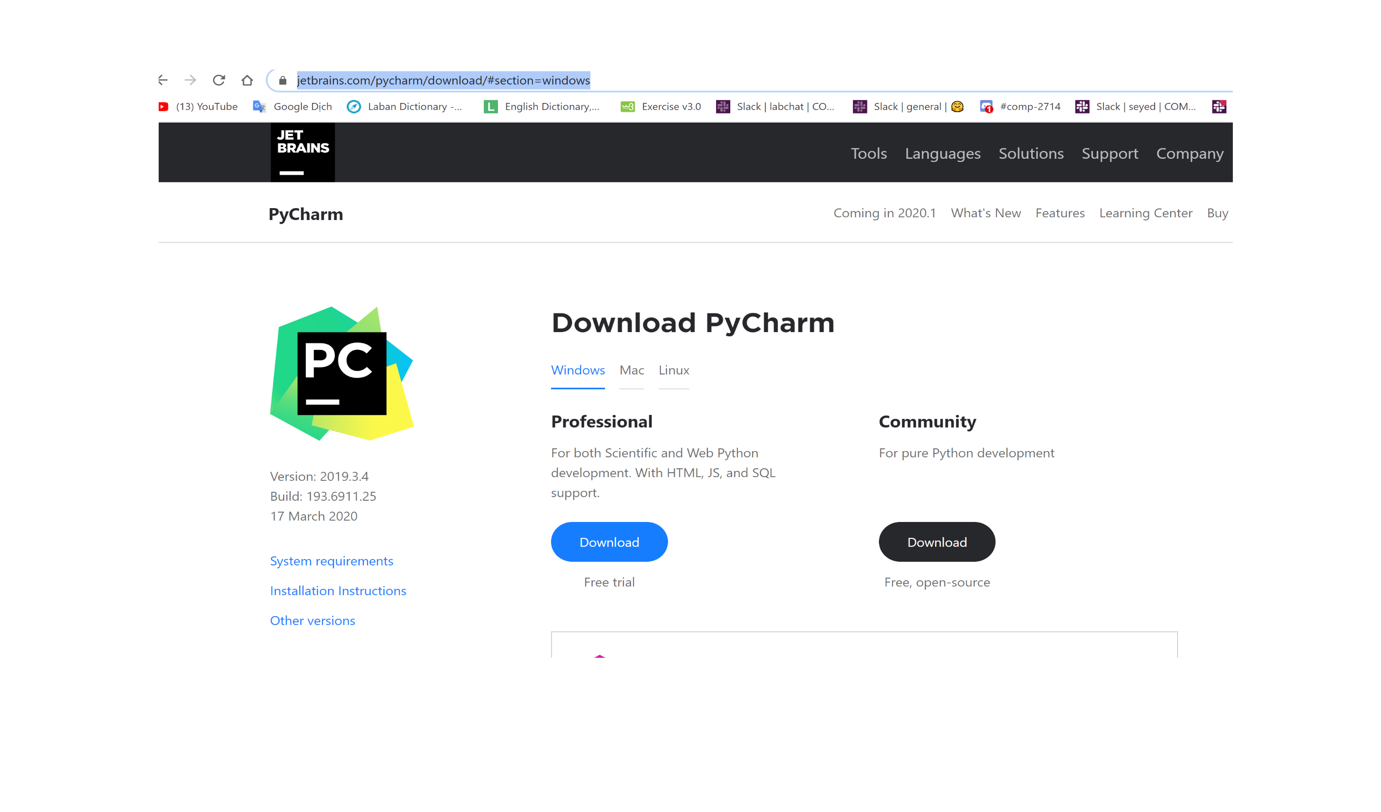Viewport: 1381px width, 812px height.
Task: Click the large PyCharm PC logo
Action: (x=342, y=373)
